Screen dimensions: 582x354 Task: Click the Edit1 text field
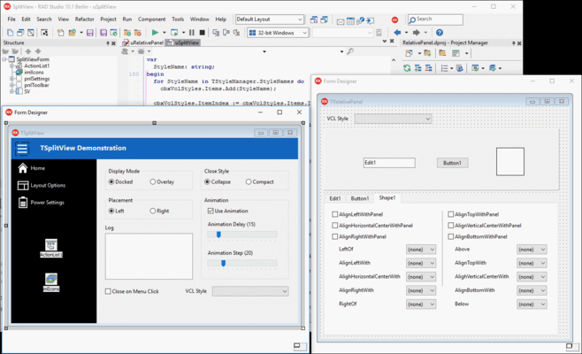(x=389, y=163)
